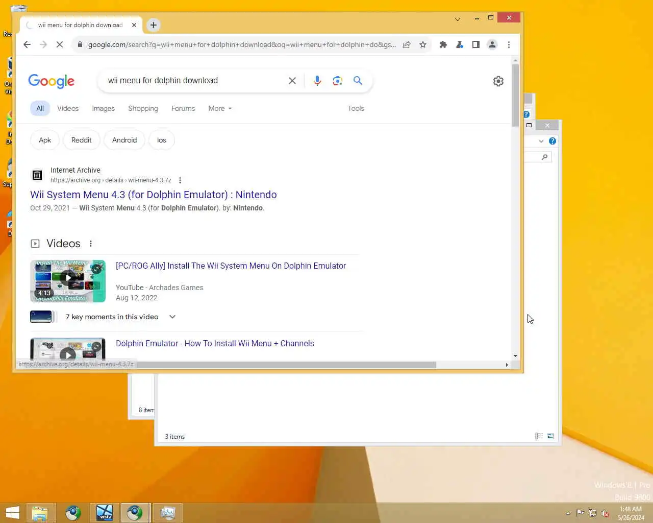Viewport: 653px width, 523px height.
Task: Open PC/ROG Ally install video link
Action: [x=231, y=266]
